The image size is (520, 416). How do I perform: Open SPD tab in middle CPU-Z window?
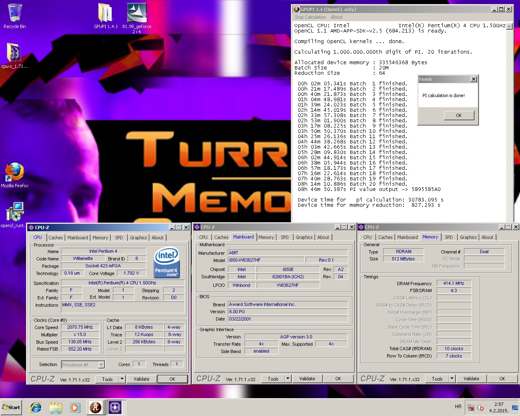285,237
